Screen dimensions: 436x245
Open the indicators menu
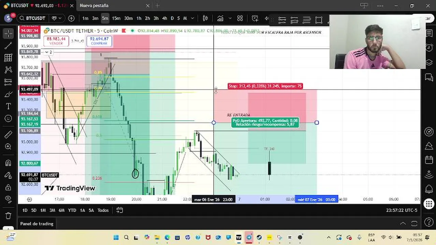point(220,18)
